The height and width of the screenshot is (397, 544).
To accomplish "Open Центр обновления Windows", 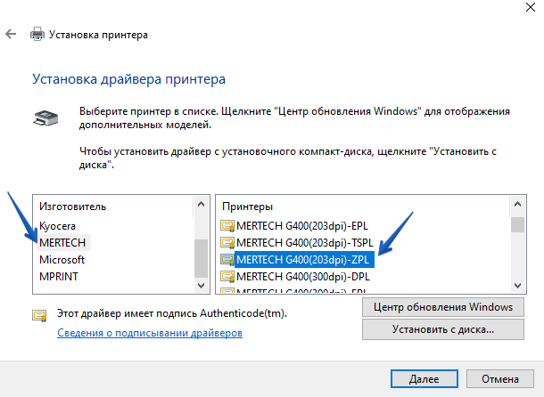I will 441,307.
